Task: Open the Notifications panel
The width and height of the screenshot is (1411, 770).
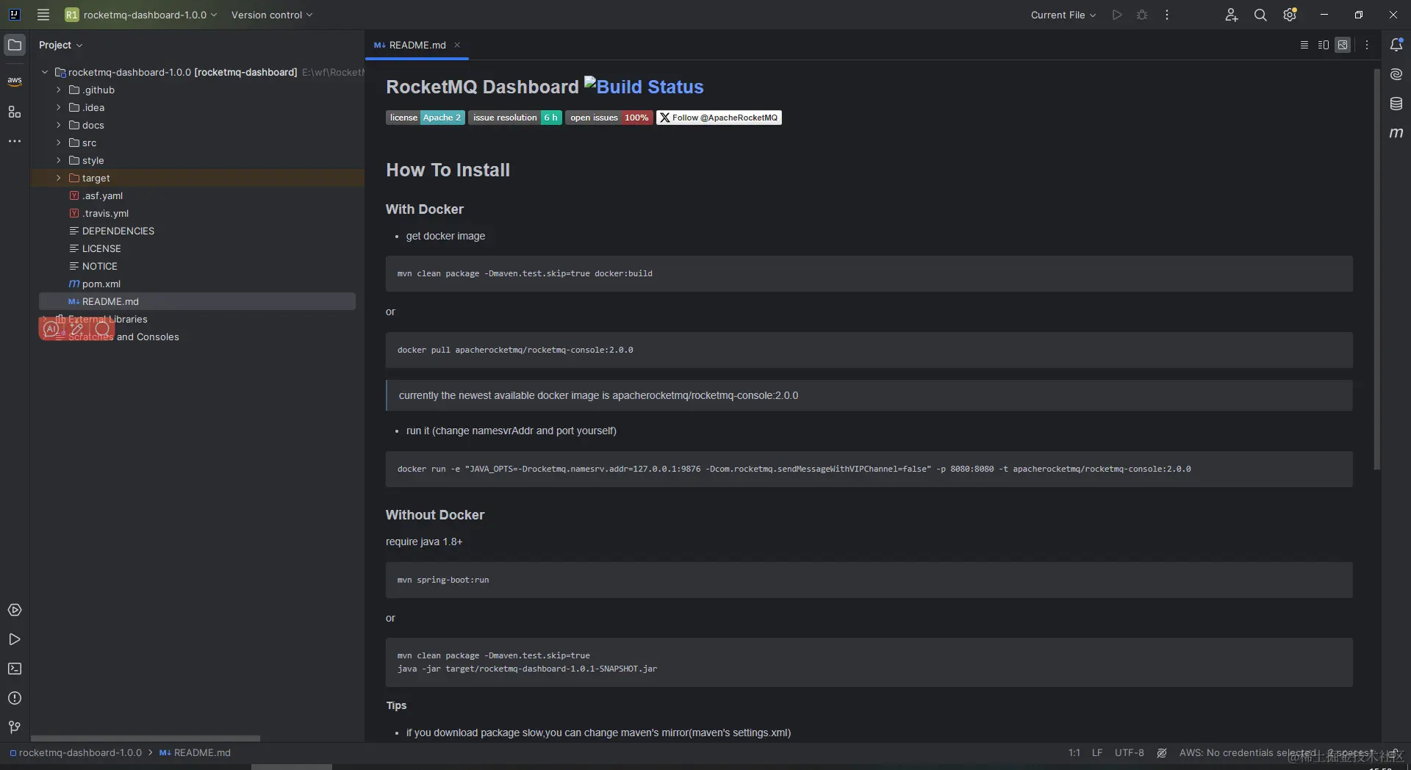Action: point(1396,45)
